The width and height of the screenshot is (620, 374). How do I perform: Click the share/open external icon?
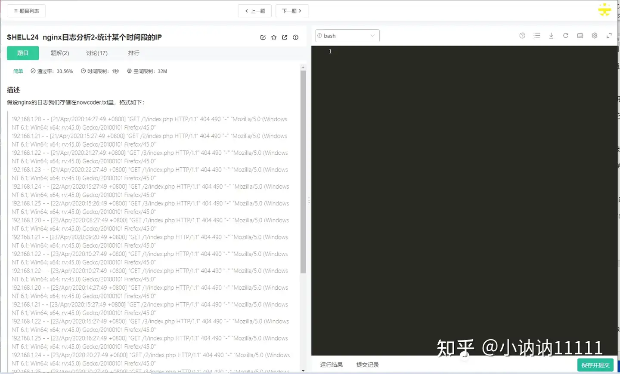[x=285, y=37]
